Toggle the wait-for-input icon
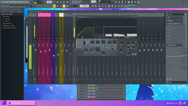The image size is (188, 106). [x=58, y=2]
